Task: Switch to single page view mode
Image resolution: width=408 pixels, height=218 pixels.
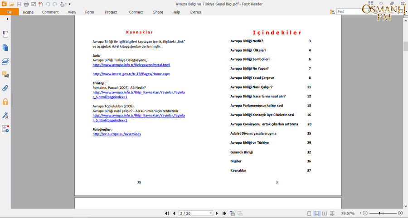Action: point(309,213)
